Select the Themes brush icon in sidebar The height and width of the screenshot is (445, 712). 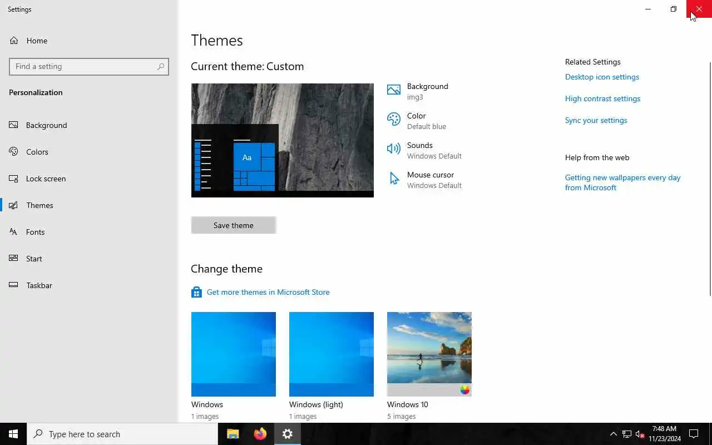pos(14,205)
